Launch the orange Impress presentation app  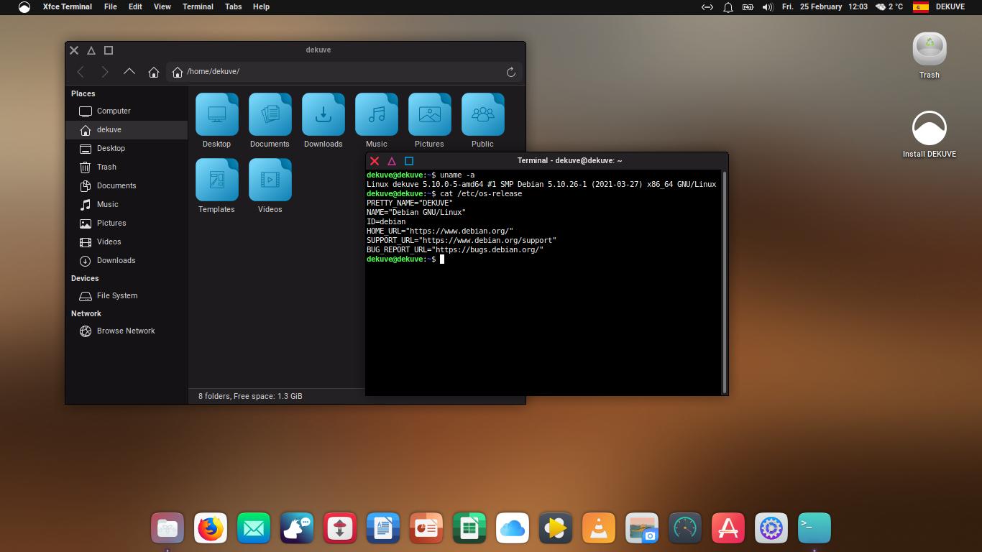pyautogui.click(x=426, y=529)
